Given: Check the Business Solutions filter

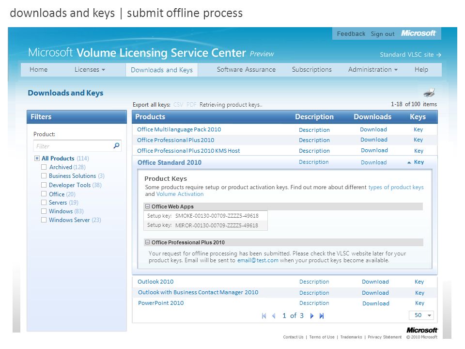Looking at the screenshot, I should coord(44,175).
